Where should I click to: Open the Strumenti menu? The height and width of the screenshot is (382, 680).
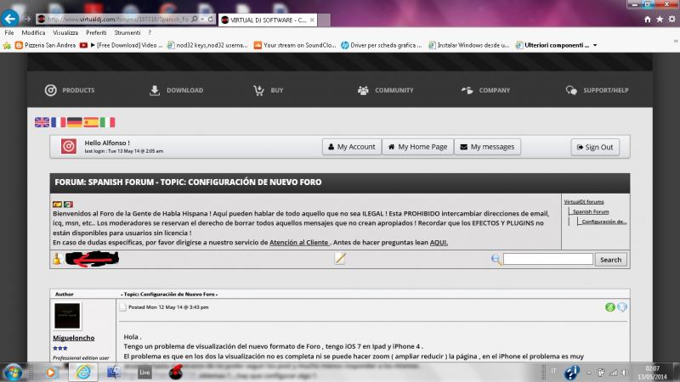click(x=127, y=32)
